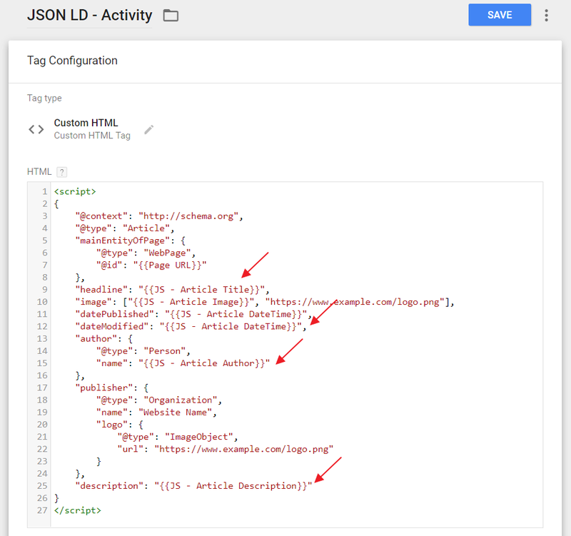Click the "@type": "Article" line
Viewport: 571px width, 536px height.
point(125,228)
